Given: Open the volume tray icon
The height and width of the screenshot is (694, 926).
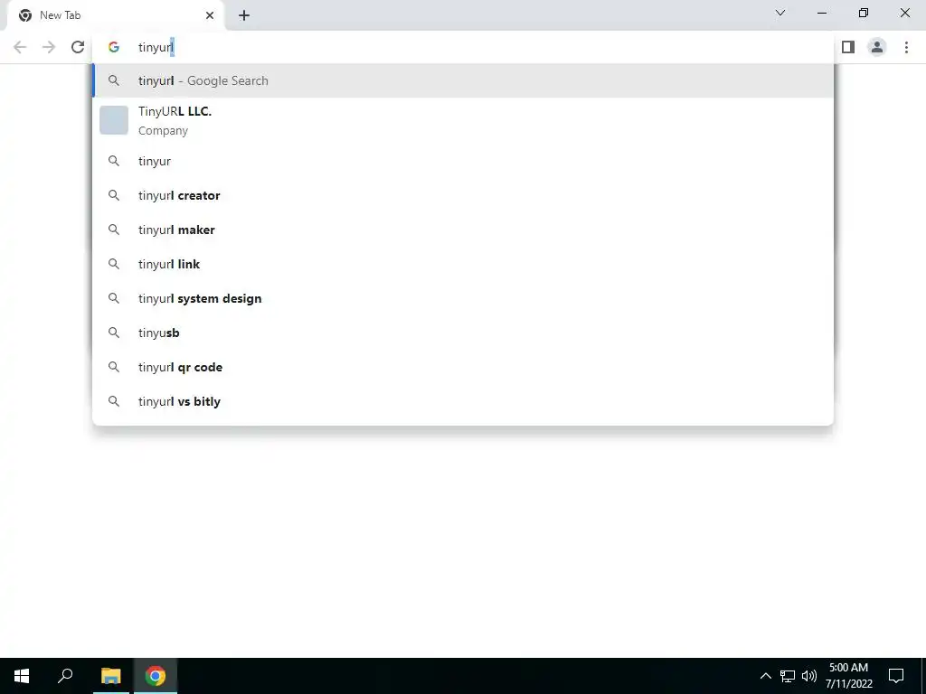Looking at the screenshot, I should coord(809,676).
